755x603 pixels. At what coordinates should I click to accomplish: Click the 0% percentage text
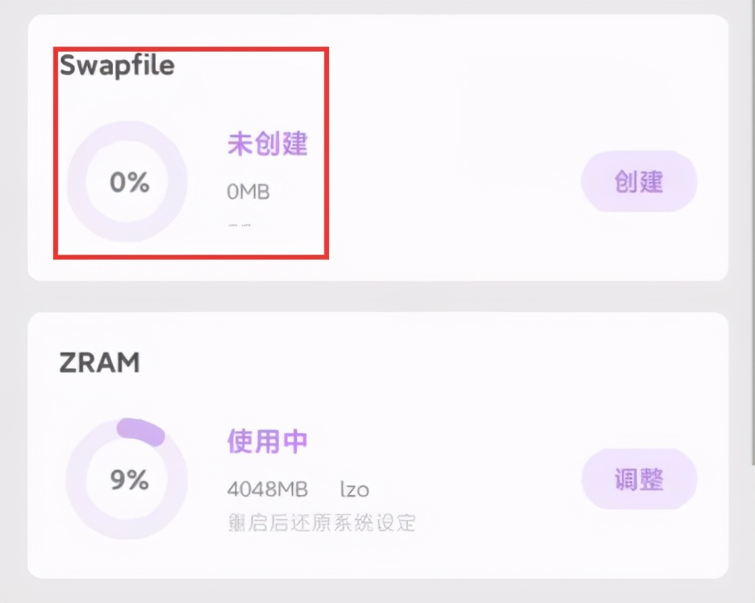pos(130,182)
